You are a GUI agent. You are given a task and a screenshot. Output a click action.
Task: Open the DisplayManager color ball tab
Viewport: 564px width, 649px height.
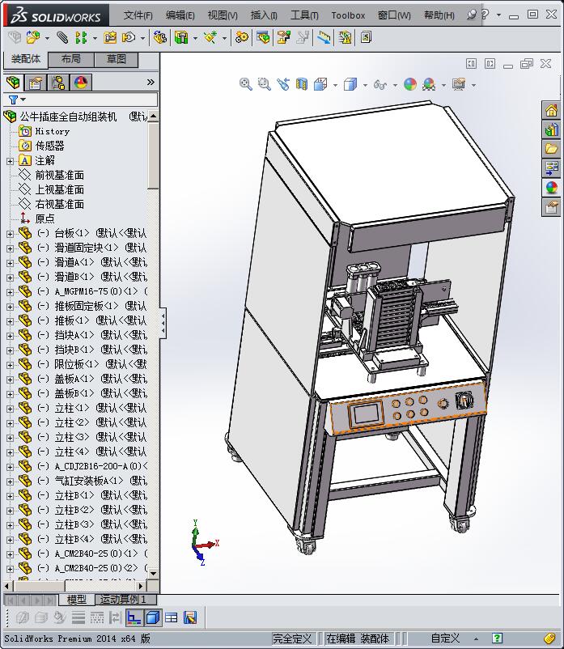coord(81,83)
